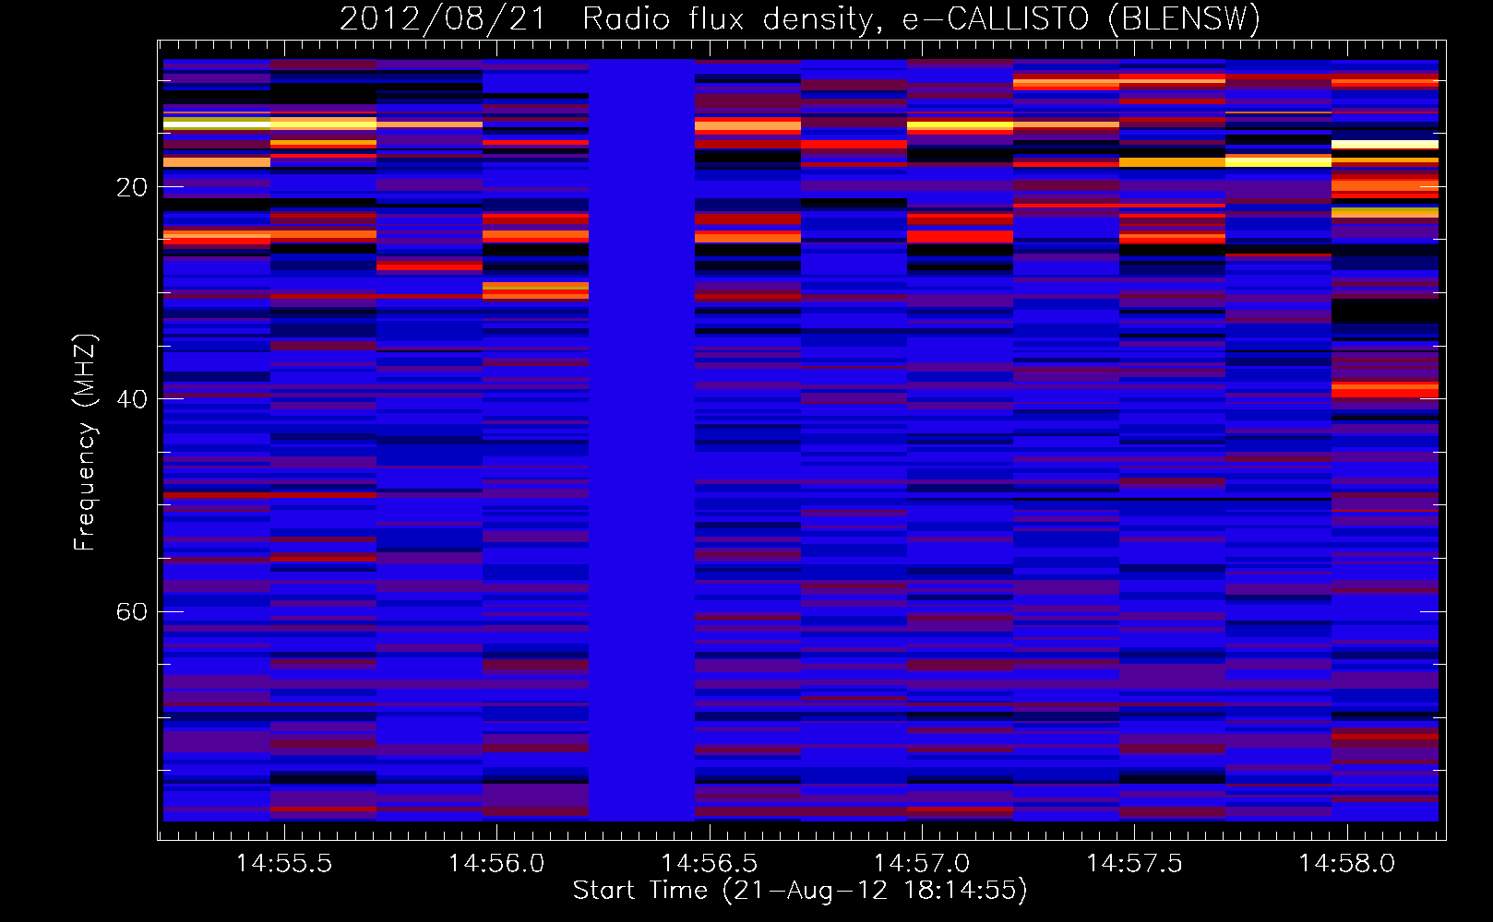Click the '40' frequency tick label

[x=132, y=399]
